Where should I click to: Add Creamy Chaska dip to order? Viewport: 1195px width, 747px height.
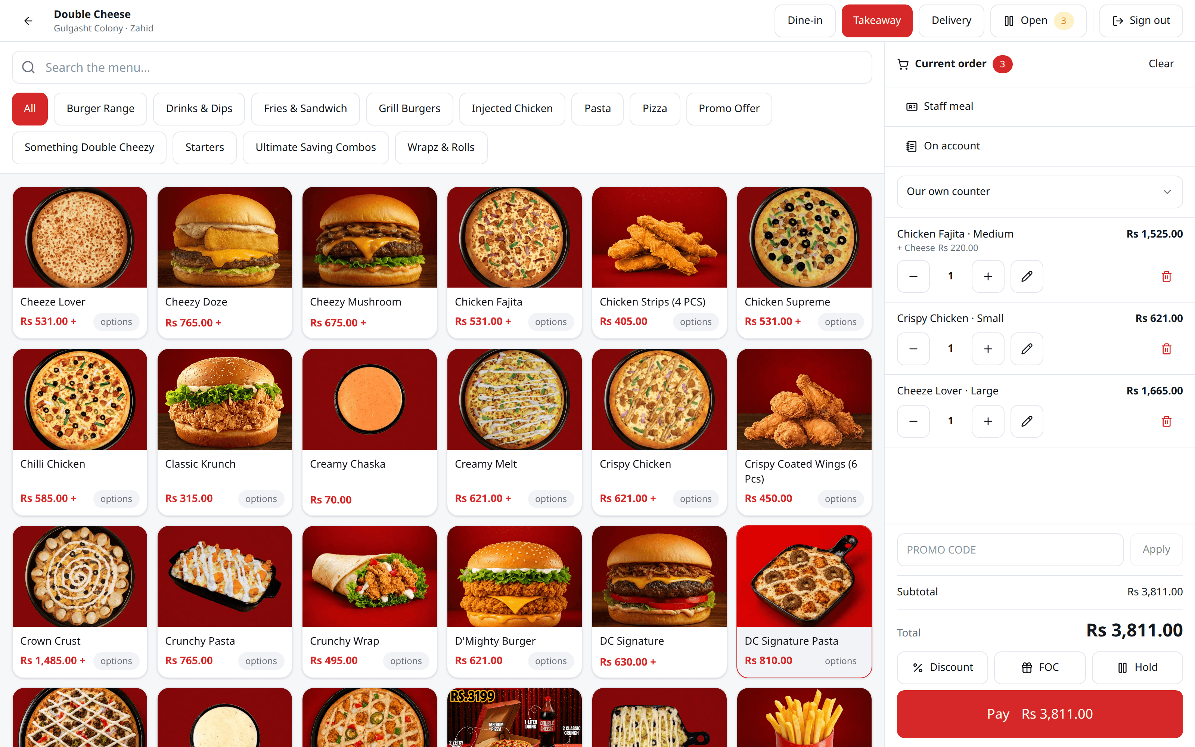click(369, 432)
